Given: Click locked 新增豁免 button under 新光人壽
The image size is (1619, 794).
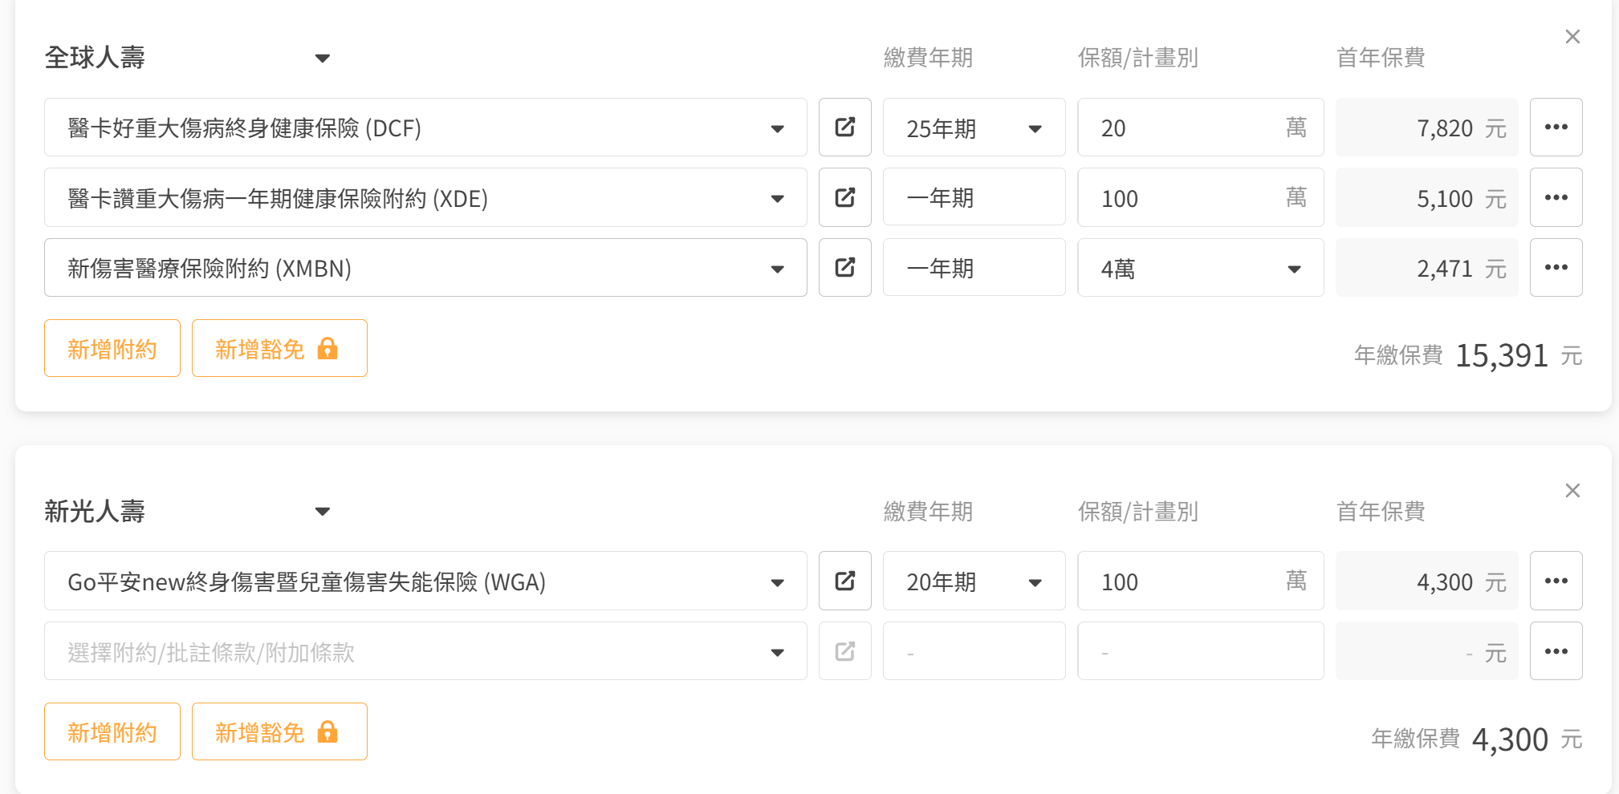Looking at the screenshot, I should 279,731.
